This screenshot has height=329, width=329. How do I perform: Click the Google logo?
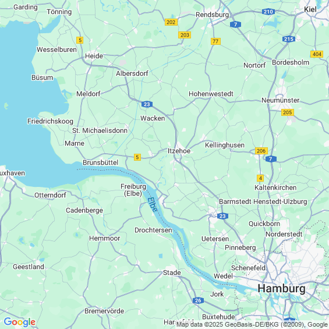coord(20,322)
